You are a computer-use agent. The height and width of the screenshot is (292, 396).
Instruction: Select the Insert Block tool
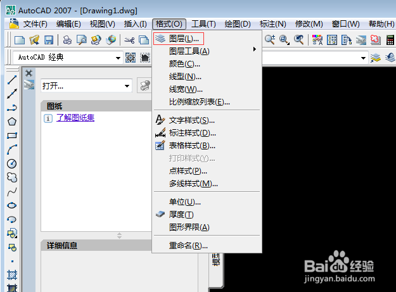coord(12,233)
